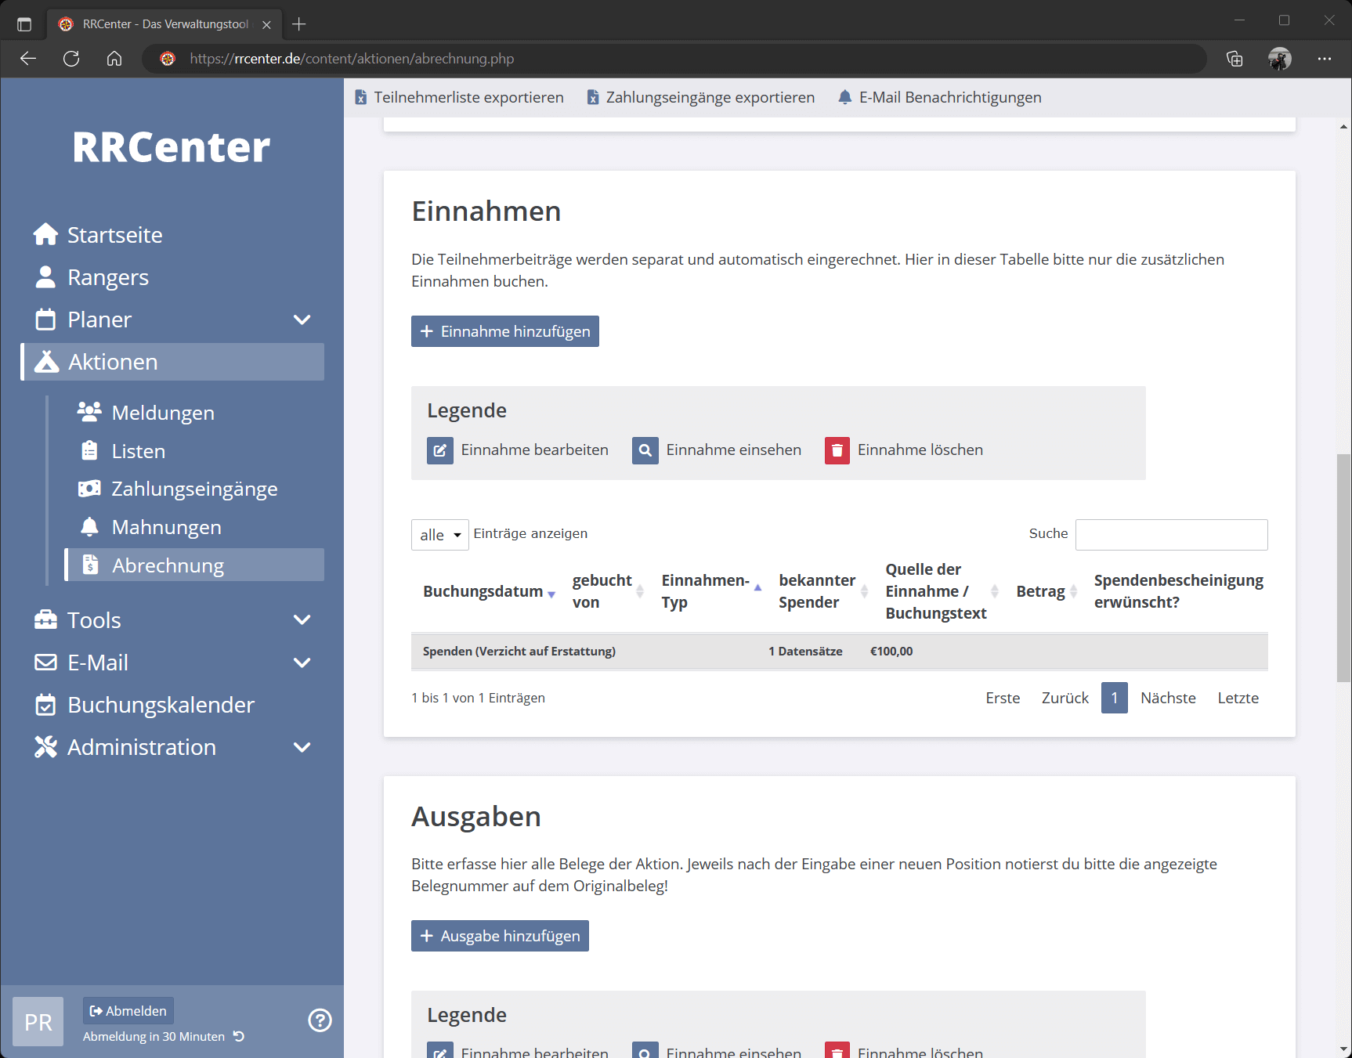Open the Rangers section

[x=107, y=276]
